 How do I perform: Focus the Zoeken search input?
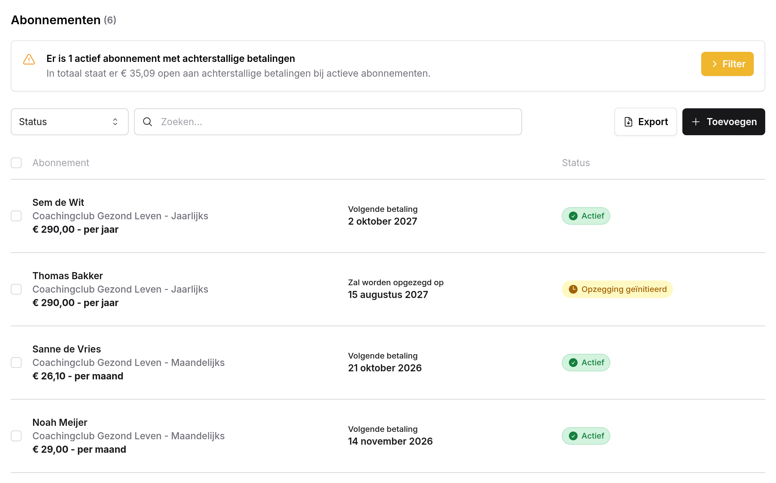(328, 122)
